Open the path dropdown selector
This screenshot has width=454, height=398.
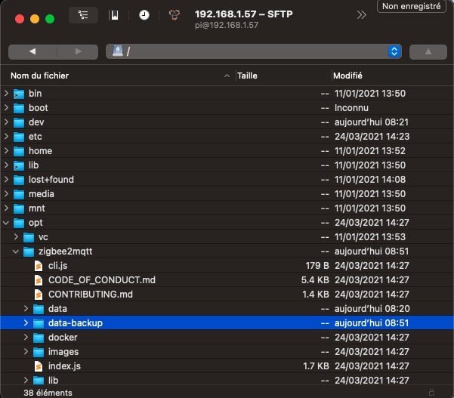[394, 51]
